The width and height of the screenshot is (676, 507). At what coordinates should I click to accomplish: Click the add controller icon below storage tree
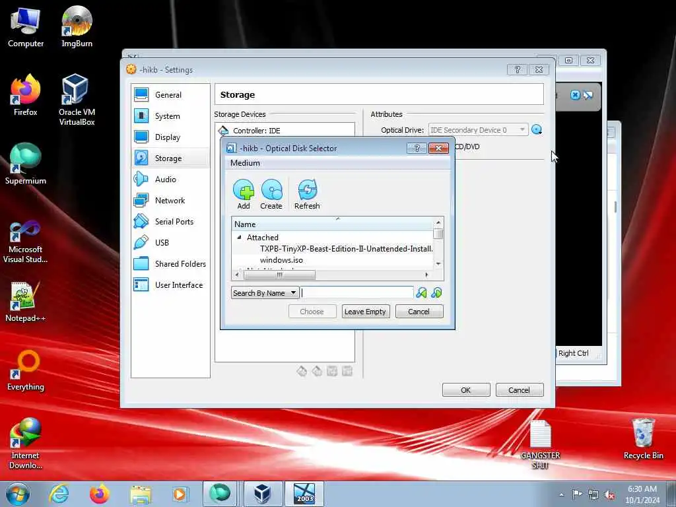click(302, 371)
